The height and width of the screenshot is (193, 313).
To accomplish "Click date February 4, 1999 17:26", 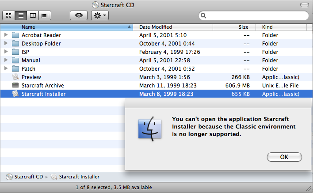I will (170, 52).
